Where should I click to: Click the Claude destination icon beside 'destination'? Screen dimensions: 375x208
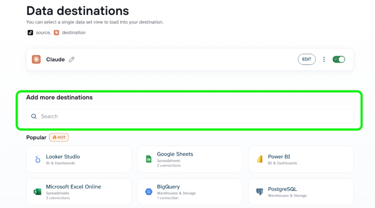[x=56, y=32]
